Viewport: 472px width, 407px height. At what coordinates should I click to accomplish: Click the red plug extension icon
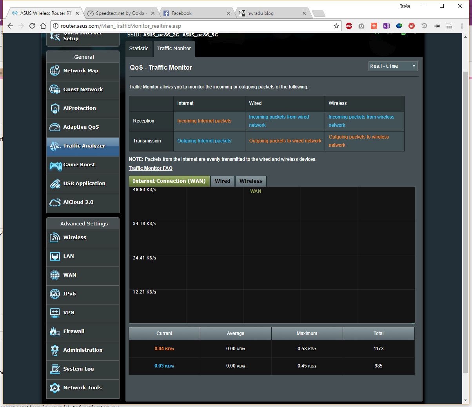[x=412, y=26]
